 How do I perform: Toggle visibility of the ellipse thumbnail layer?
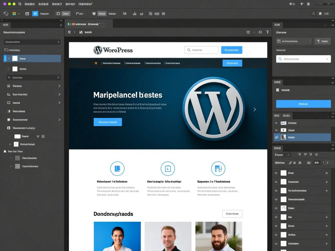click(276, 208)
